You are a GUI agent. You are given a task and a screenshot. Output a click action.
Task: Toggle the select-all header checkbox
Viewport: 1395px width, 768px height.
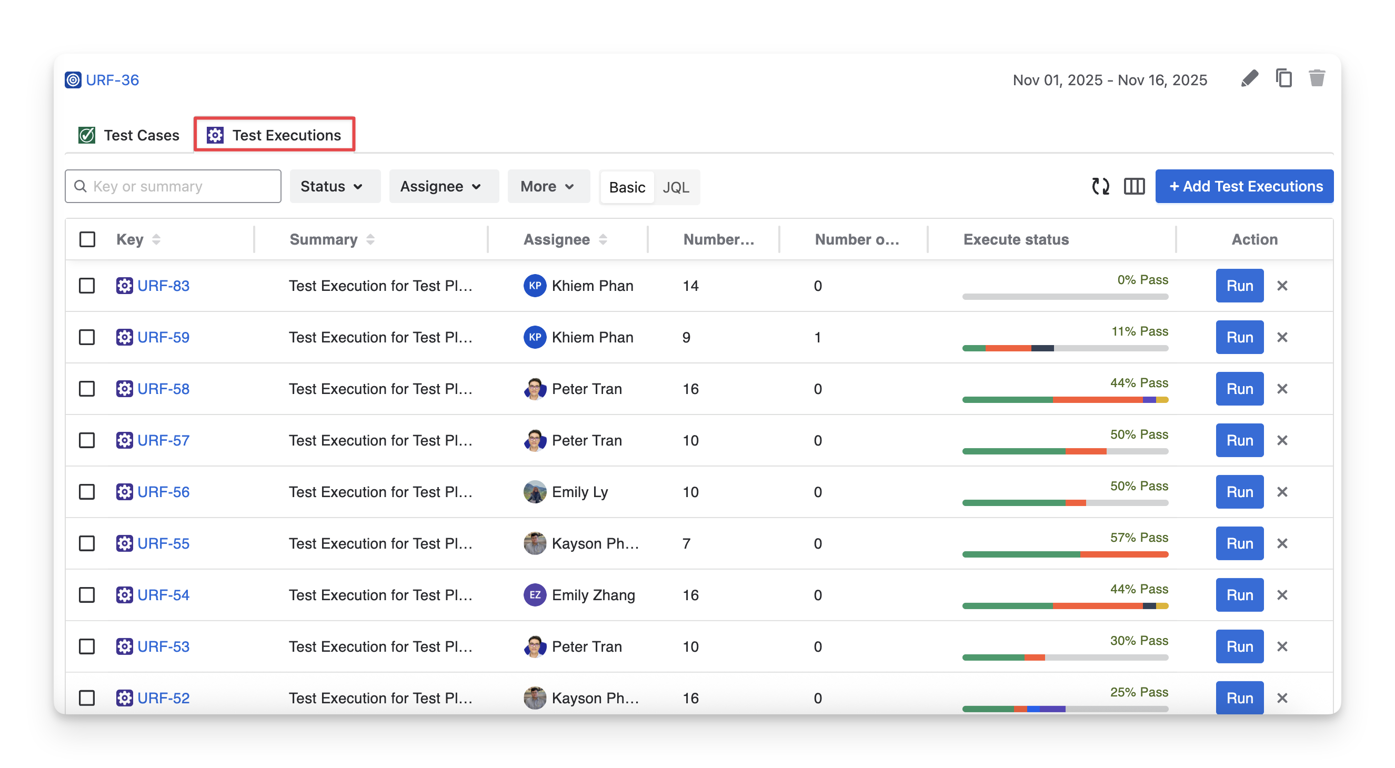pyautogui.click(x=87, y=239)
